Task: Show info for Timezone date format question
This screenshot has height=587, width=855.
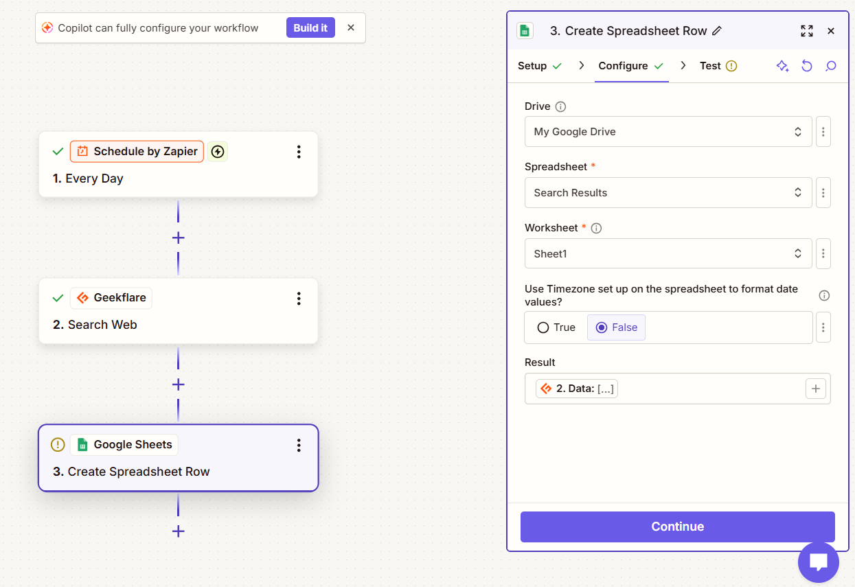Action: (x=825, y=295)
